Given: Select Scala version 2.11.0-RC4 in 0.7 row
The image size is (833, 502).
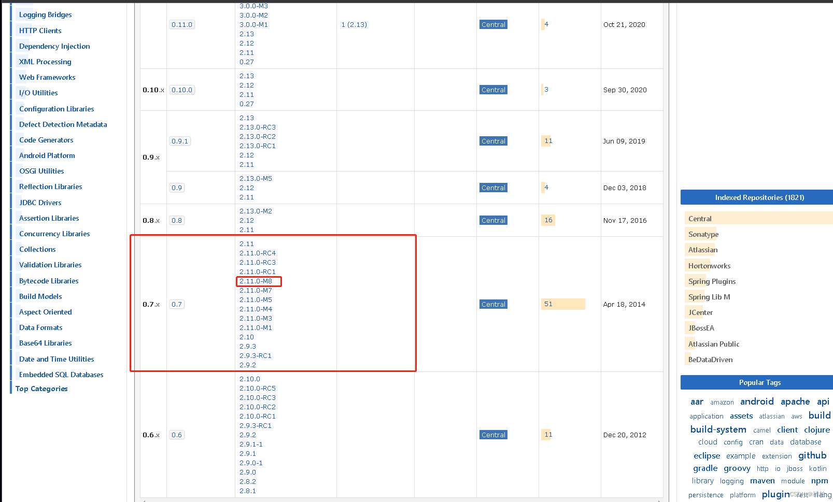Looking at the screenshot, I should [x=258, y=253].
